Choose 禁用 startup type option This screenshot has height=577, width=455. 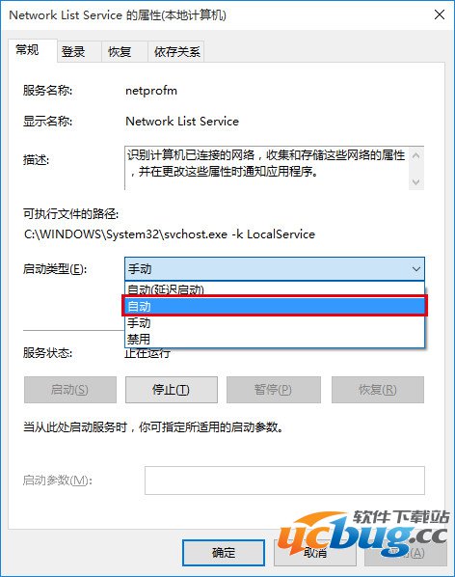274,339
